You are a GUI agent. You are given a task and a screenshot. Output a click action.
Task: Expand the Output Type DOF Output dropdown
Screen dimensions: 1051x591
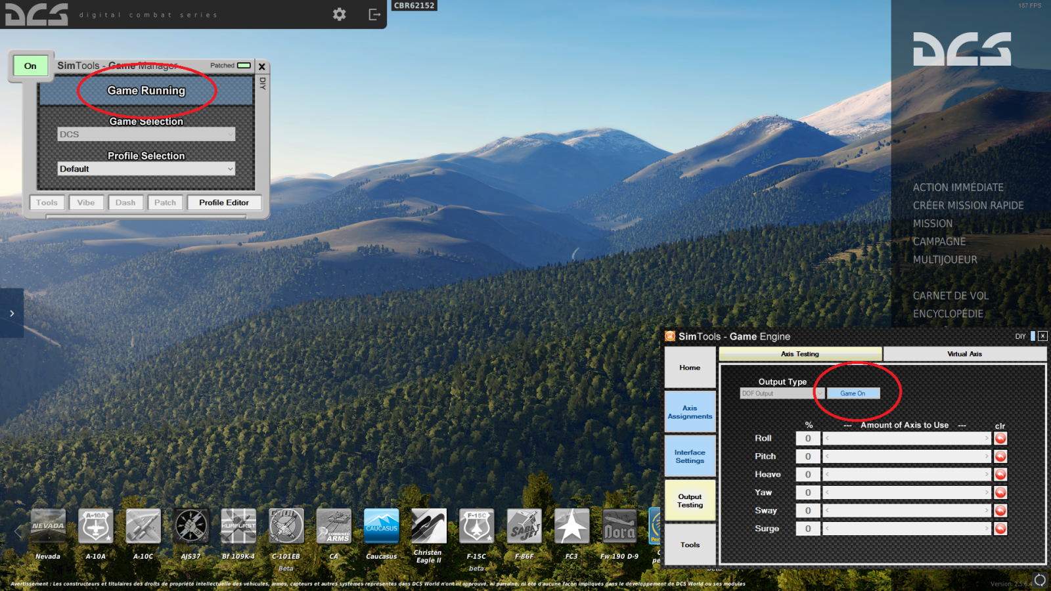point(782,393)
